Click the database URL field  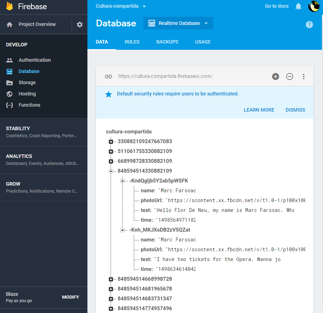coord(165,76)
